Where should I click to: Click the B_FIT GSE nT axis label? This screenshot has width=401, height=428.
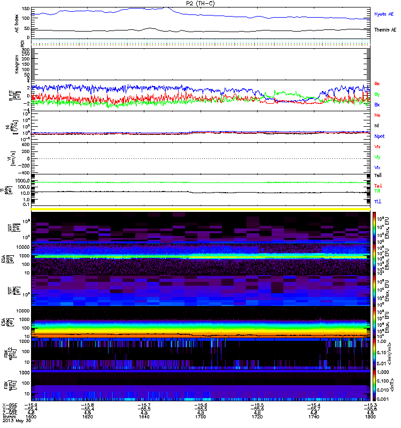coord(14,96)
